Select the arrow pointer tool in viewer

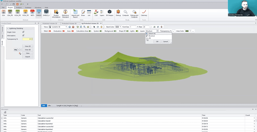click(94, 27)
